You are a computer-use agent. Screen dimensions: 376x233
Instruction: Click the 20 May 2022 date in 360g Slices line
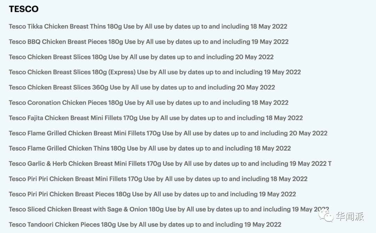click(256, 87)
